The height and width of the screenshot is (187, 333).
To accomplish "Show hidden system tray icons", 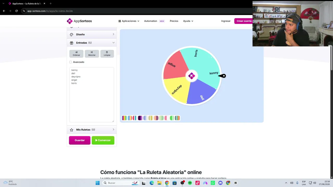I will click(286, 183).
